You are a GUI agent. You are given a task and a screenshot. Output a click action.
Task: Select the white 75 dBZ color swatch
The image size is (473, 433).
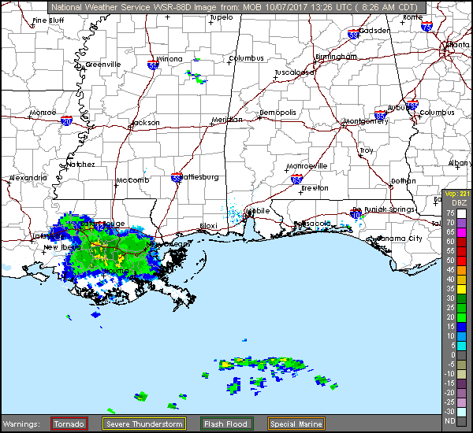(x=461, y=213)
